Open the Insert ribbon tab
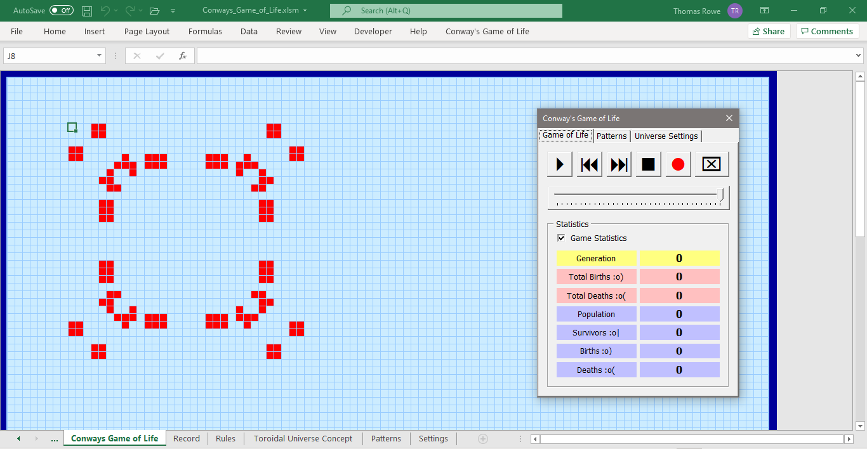Screen dimensions: 867x449 (95, 31)
